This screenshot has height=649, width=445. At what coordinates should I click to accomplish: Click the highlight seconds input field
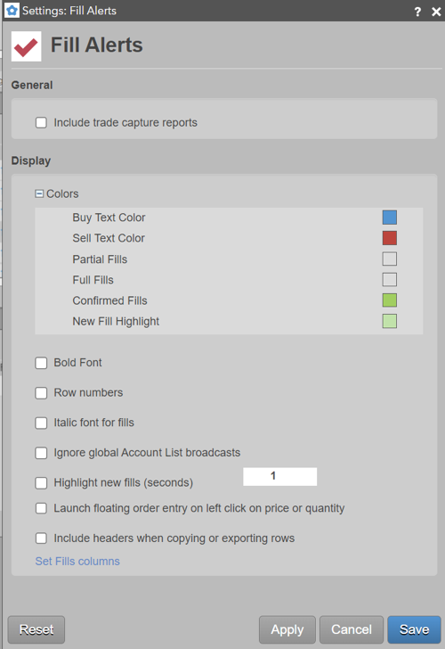pos(280,476)
